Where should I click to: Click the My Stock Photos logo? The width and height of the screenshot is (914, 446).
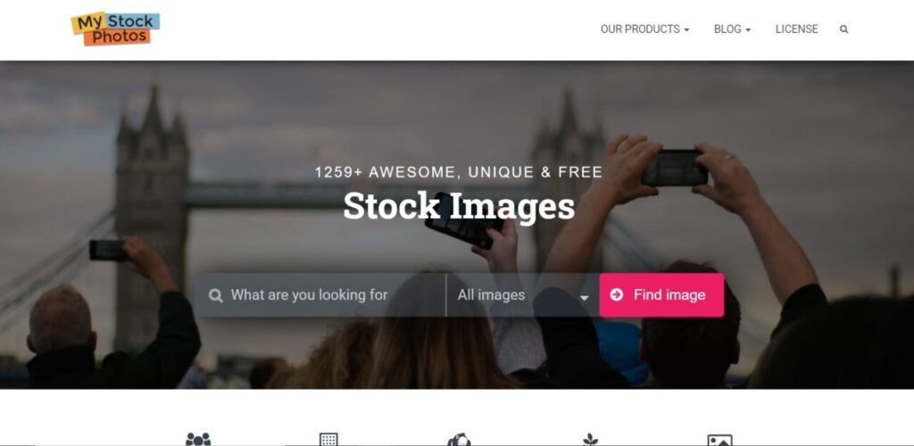point(115,29)
